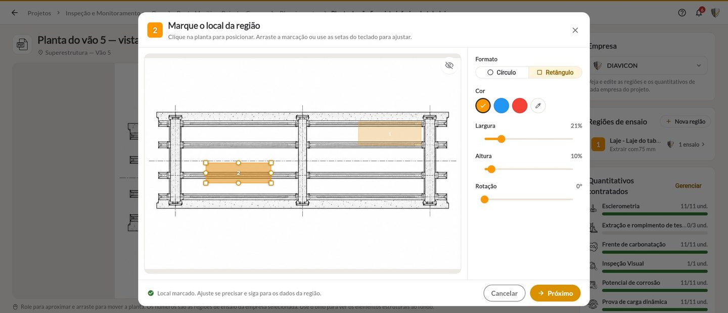Open Gerenciar for contracted quantities
The image size is (728, 313).
688,186
